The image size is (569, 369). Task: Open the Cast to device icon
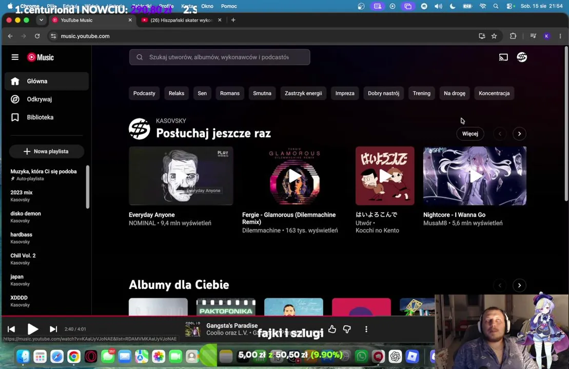503,57
